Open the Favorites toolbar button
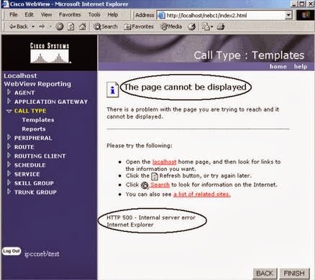315x280 pixels. point(139,27)
